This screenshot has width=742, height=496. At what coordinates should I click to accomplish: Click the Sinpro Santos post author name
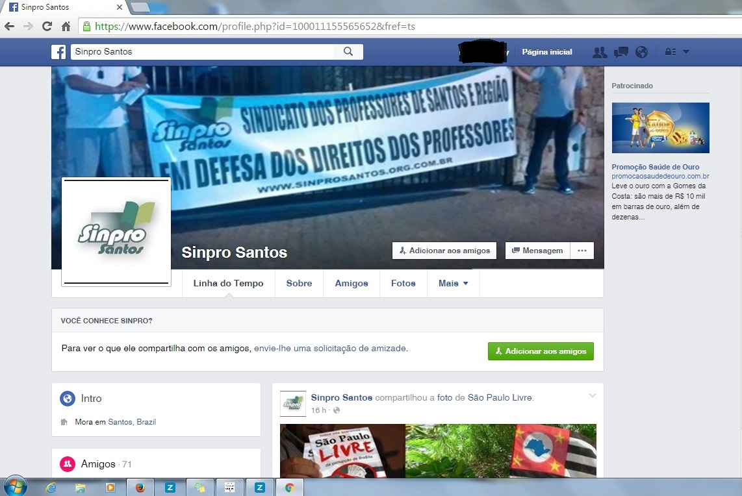pyautogui.click(x=342, y=398)
